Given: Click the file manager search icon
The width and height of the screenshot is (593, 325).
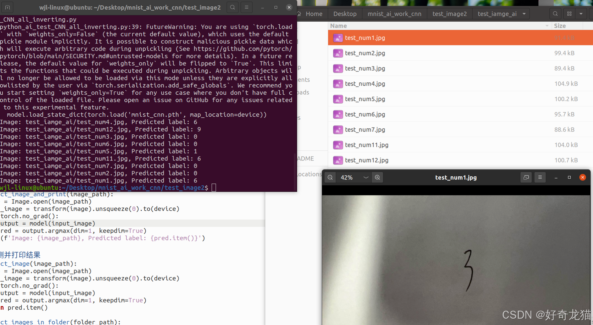Looking at the screenshot, I should coord(555,14).
